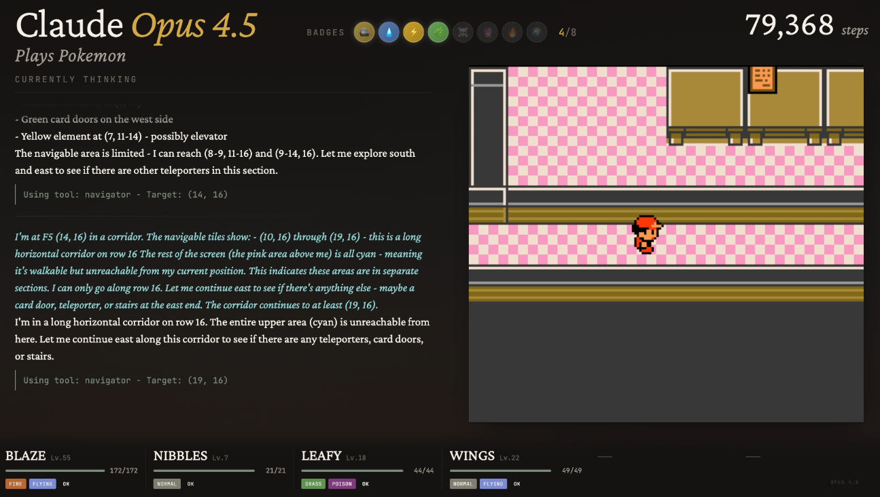Click the Plays Pokemon subtitle
Image resolution: width=880 pixels, height=497 pixels.
71,56
